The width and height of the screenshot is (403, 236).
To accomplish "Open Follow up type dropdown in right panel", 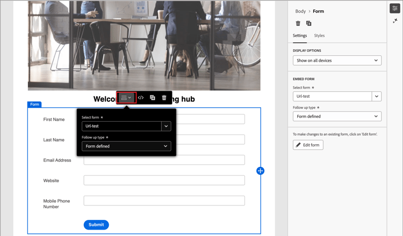I will [337, 116].
